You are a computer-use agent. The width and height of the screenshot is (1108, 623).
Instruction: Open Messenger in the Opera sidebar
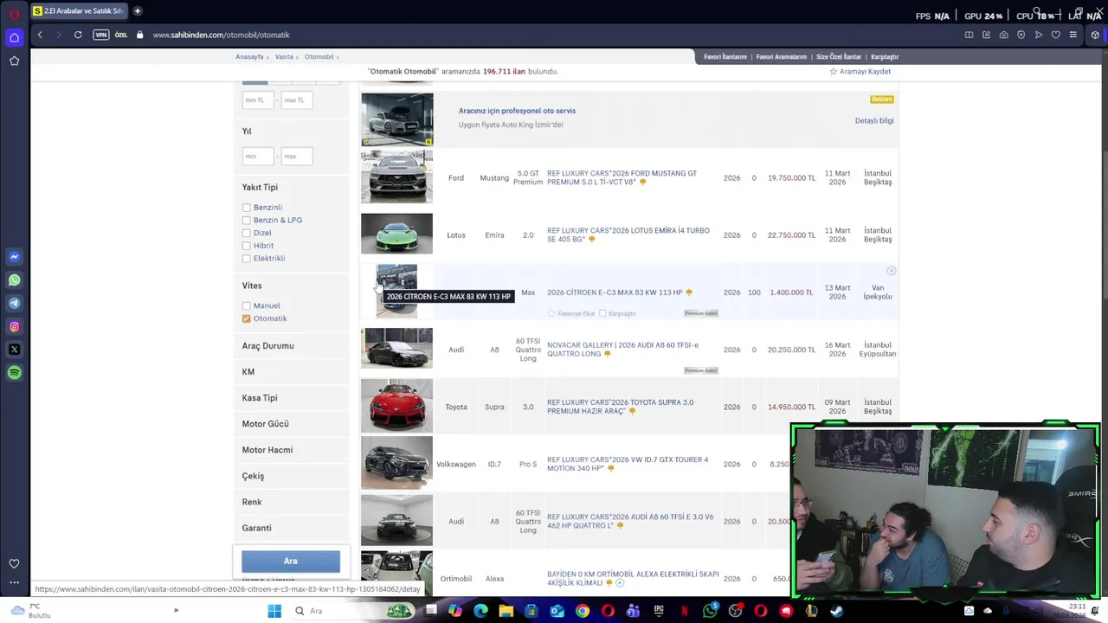[x=14, y=257]
